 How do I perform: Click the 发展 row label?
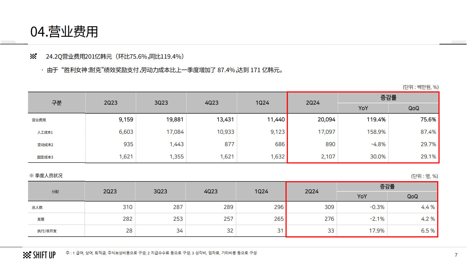41,219
